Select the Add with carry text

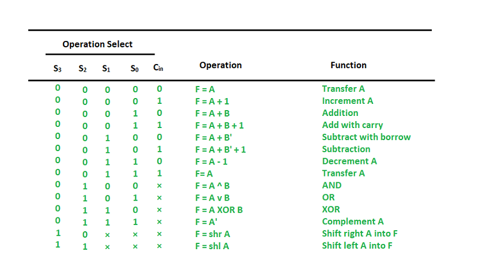coord(352,125)
